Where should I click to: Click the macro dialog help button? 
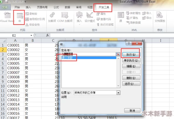tap(129, 43)
